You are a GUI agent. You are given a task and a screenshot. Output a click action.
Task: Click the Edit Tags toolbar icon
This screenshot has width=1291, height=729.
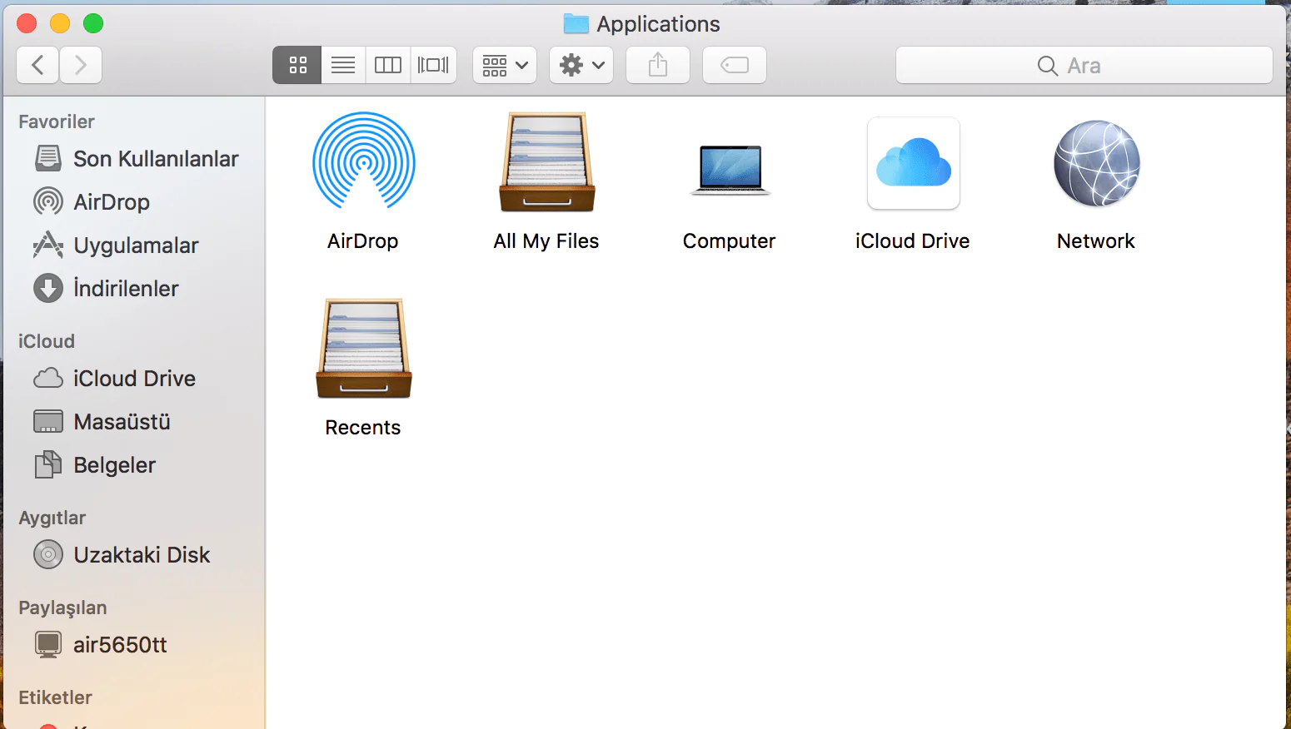point(734,65)
